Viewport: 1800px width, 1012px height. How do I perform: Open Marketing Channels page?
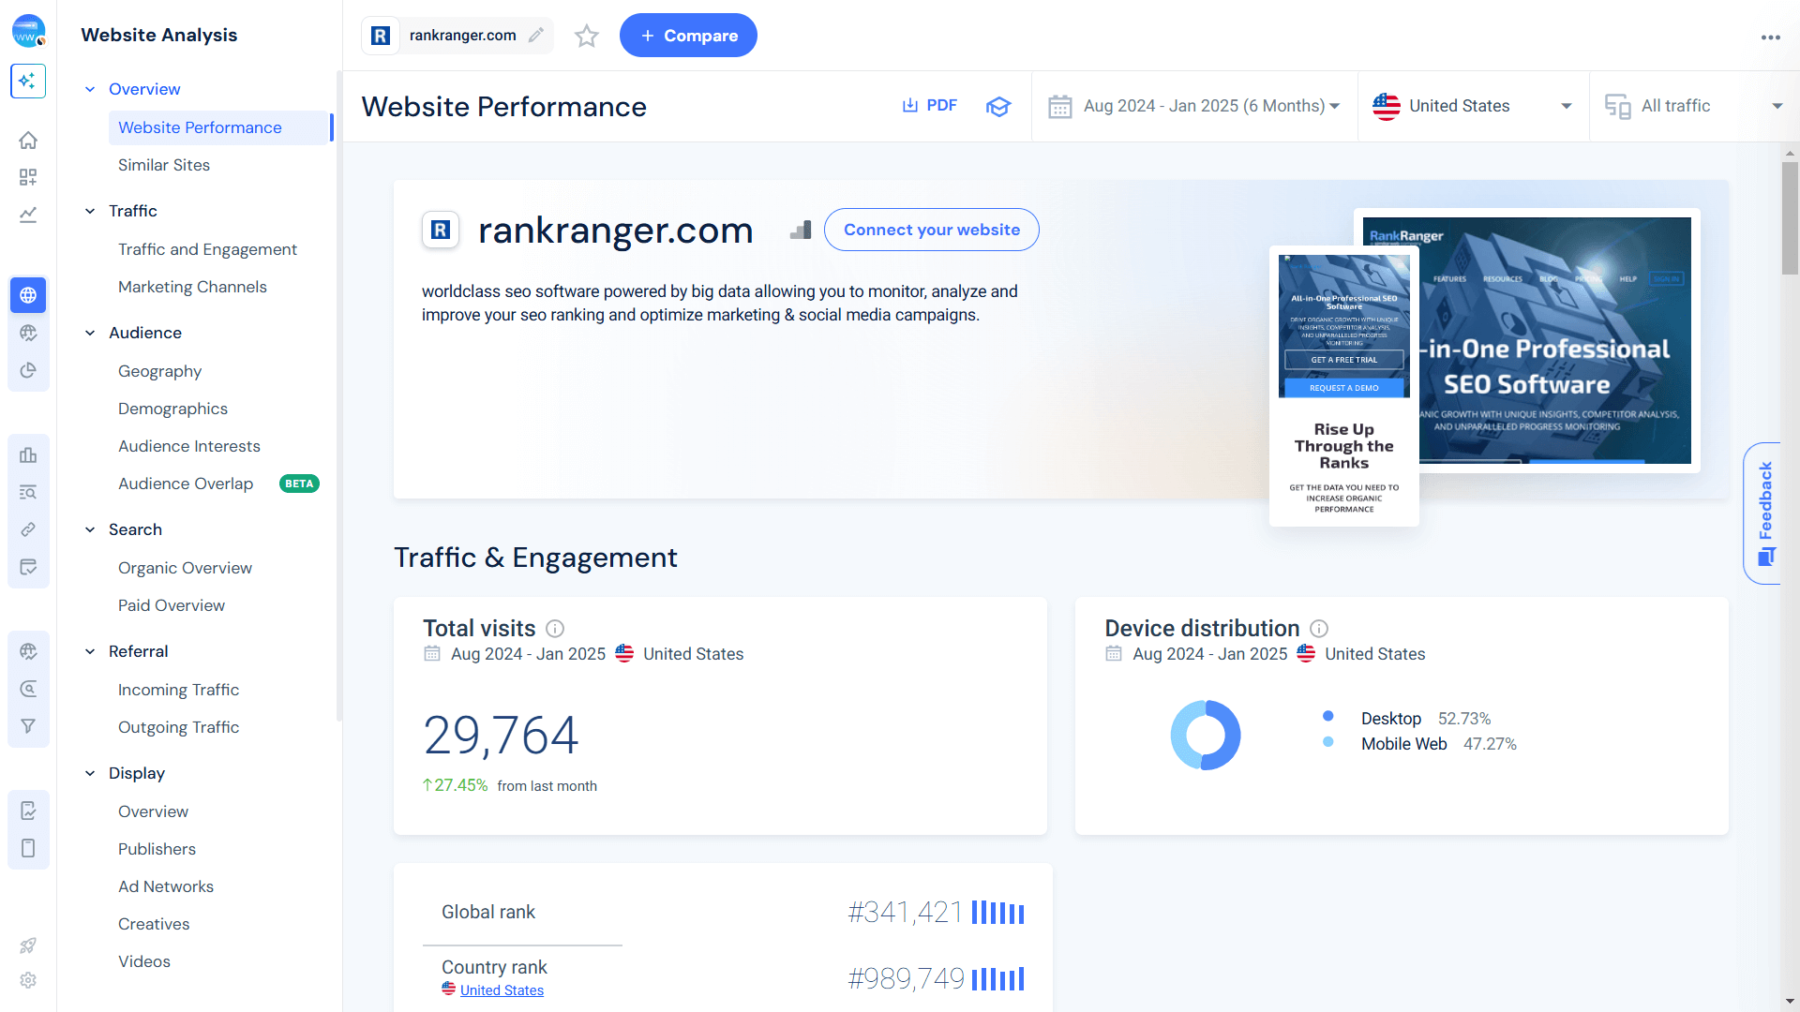pyautogui.click(x=192, y=287)
